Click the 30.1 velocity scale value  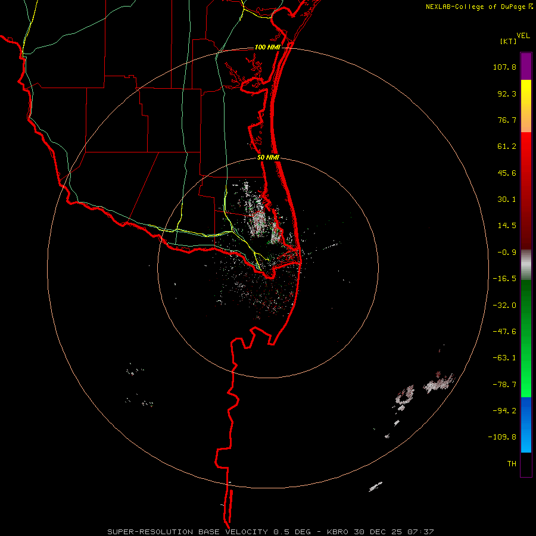(507, 200)
